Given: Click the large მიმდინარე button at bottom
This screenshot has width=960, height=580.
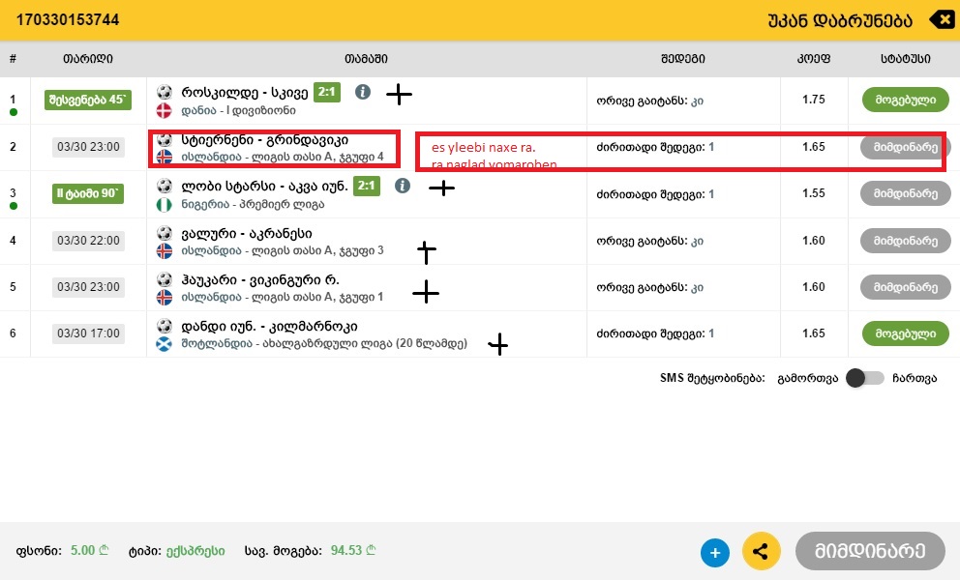Looking at the screenshot, I should coord(870,551).
